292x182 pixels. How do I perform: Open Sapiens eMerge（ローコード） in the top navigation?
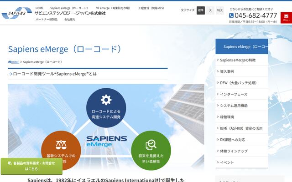tap(69, 8)
